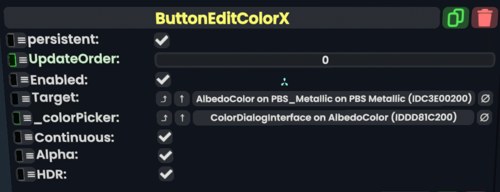Select the ColorDialogInterface reference field
The image size is (500, 192).
[333, 118]
